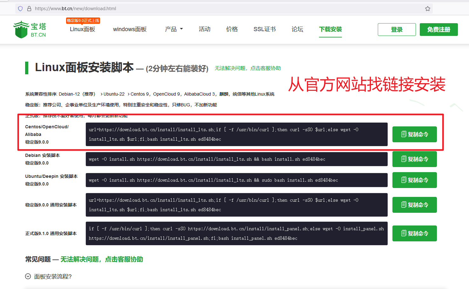Click the address bar lock icon
This screenshot has width=469, height=289.
(x=29, y=9)
